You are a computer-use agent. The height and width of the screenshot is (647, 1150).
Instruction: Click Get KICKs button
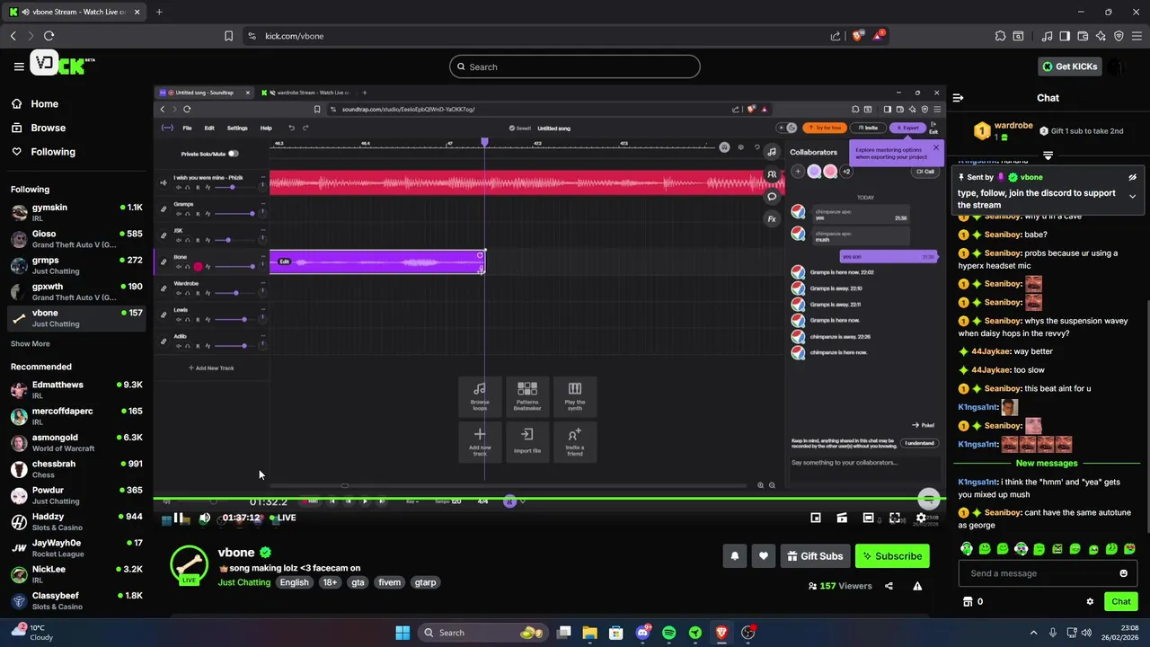coord(1068,66)
